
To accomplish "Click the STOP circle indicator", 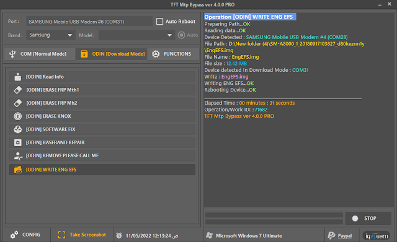I will 355,219.
